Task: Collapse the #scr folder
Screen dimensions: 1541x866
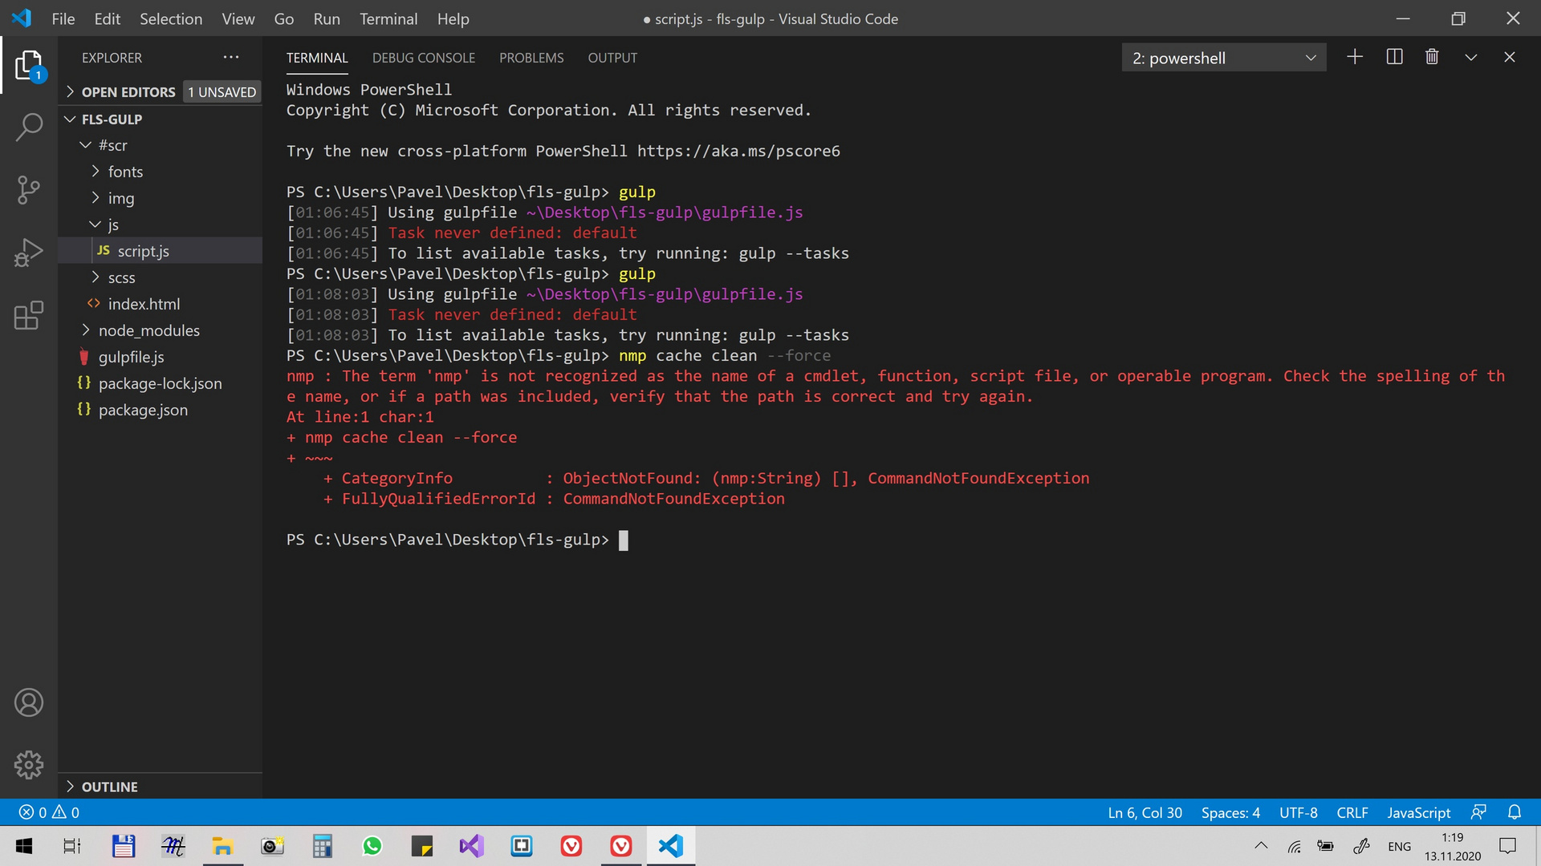Action: coord(161,145)
